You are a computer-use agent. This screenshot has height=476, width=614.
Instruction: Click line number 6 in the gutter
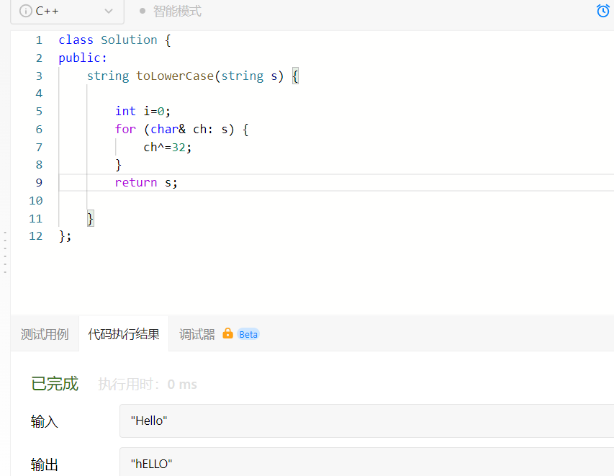[x=39, y=130]
